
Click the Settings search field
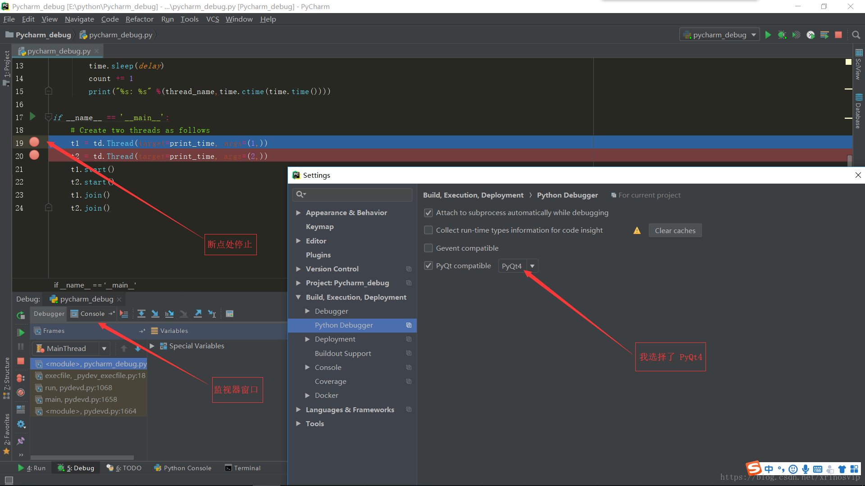click(x=352, y=194)
